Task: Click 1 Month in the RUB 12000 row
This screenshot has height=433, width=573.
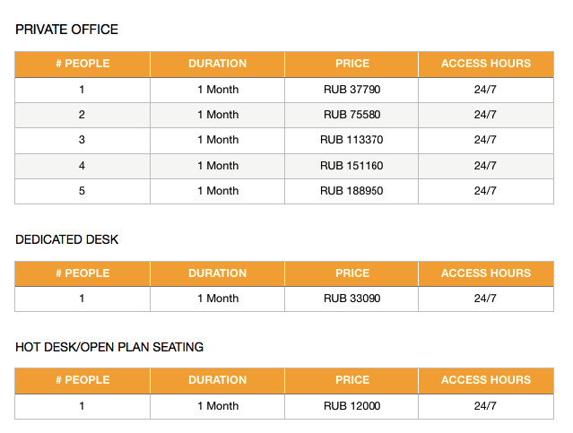Action: pos(218,406)
